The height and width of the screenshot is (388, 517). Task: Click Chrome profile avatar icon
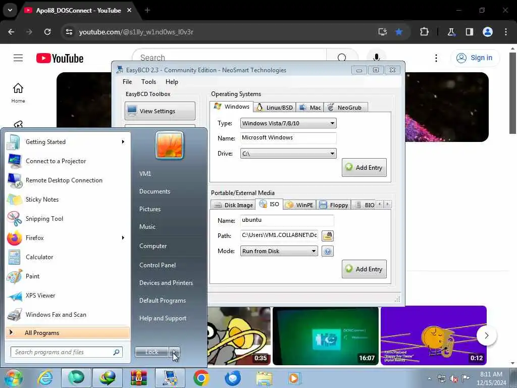488,32
